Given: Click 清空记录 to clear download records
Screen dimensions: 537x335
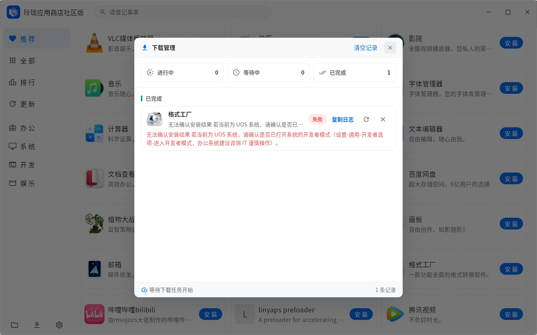Looking at the screenshot, I should click(x=366, y=48).
